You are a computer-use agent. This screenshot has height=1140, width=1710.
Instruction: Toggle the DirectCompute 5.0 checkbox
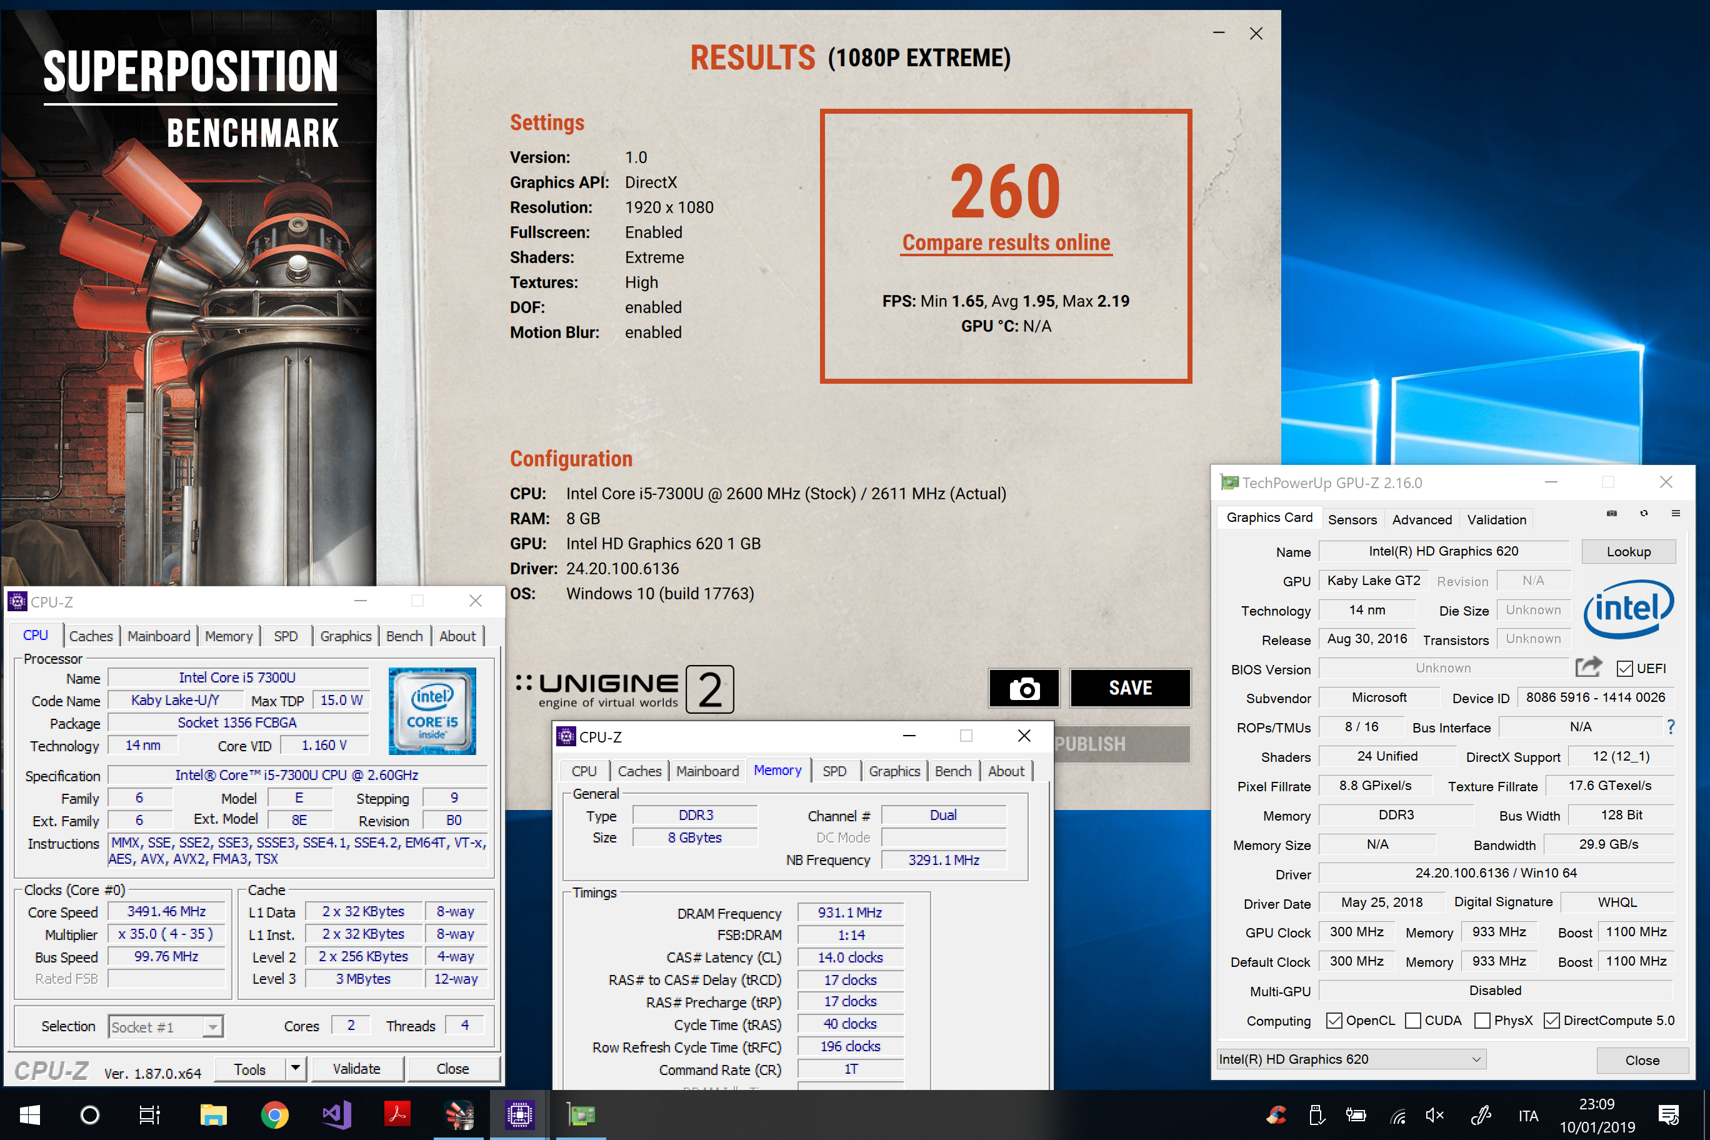coord(1551,1020)
